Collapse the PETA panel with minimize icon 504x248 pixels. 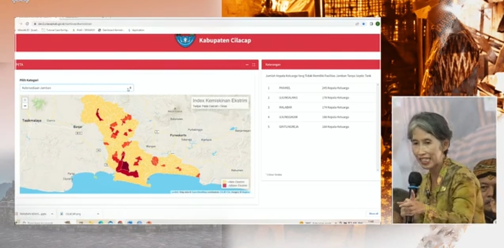[247, 65]
